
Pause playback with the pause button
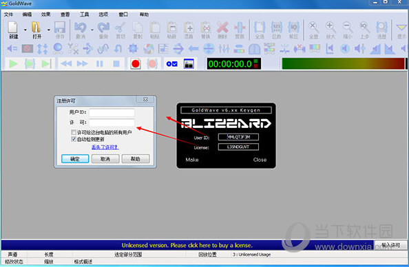[x=100, y=64]
